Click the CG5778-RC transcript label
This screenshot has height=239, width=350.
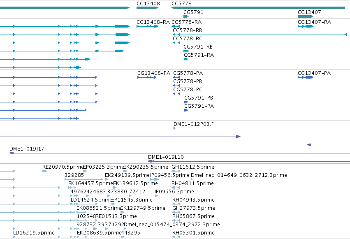(x=188, y=39)
